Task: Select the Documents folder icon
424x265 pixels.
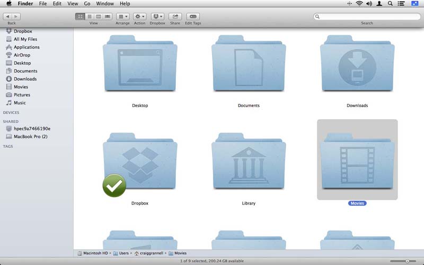Action: pos(249,63)
